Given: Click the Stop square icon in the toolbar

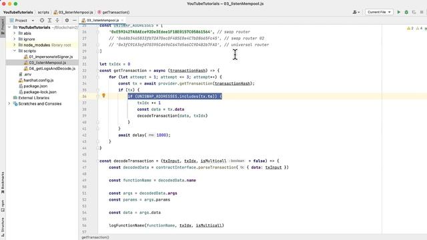Looking at the screenshot, I should point(422,12).
